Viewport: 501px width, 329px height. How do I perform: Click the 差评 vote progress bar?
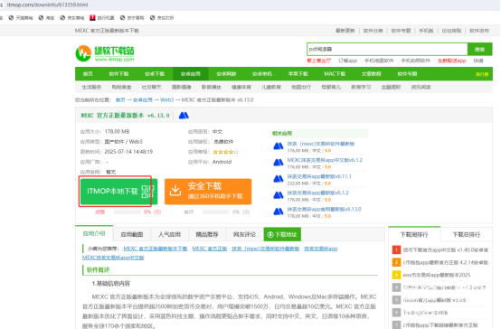pyautogui.click(x=215, y=211)
